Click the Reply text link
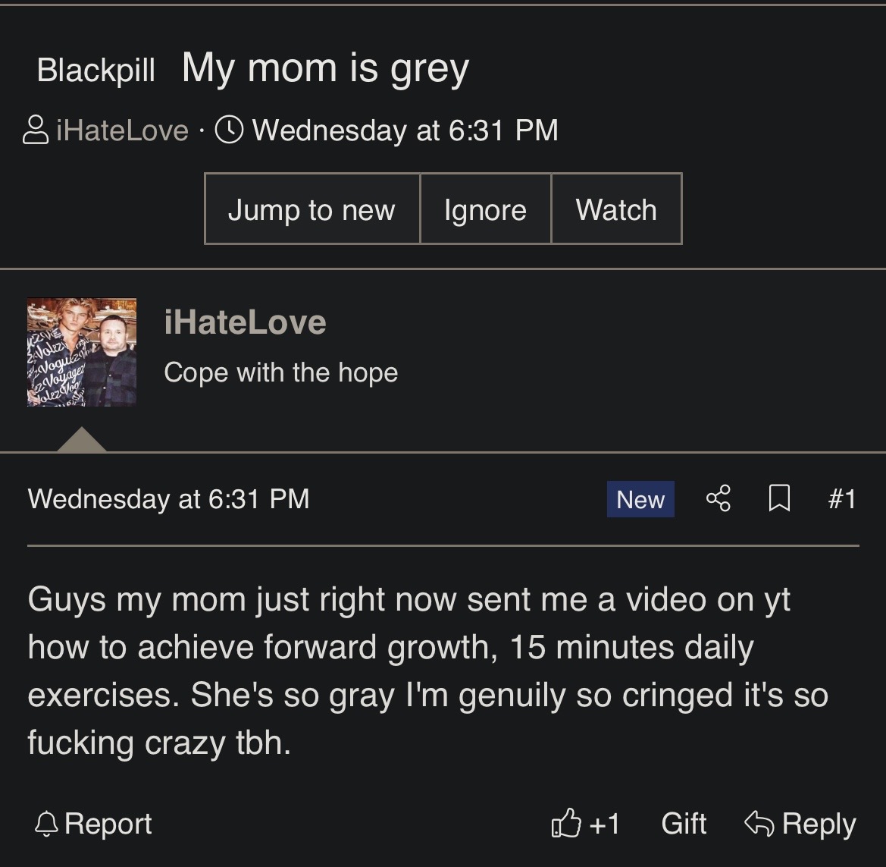 [819, 824]
